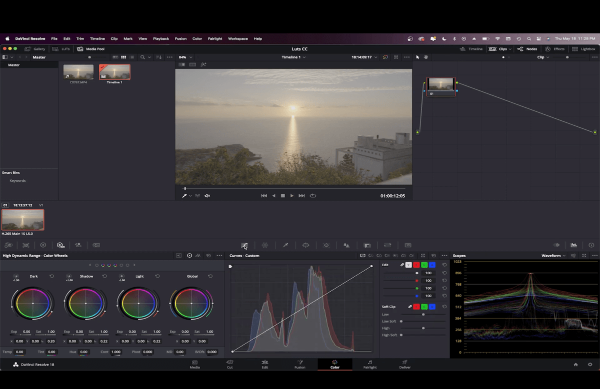The height and width of the screenshot is (389, 600).
Task: Open the HDR palette icon
Action: coord(60,245)
